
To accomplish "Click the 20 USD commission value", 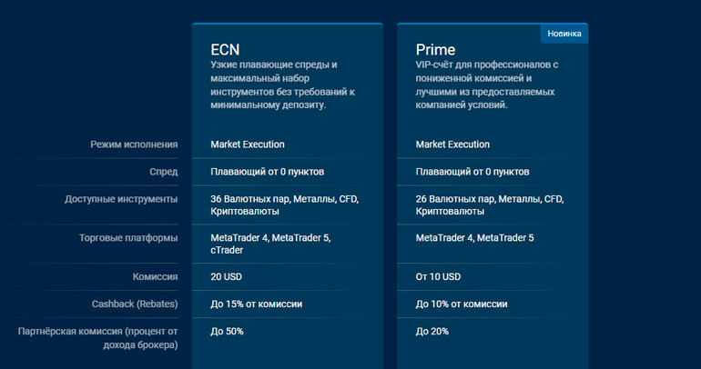I will point(226,276).
